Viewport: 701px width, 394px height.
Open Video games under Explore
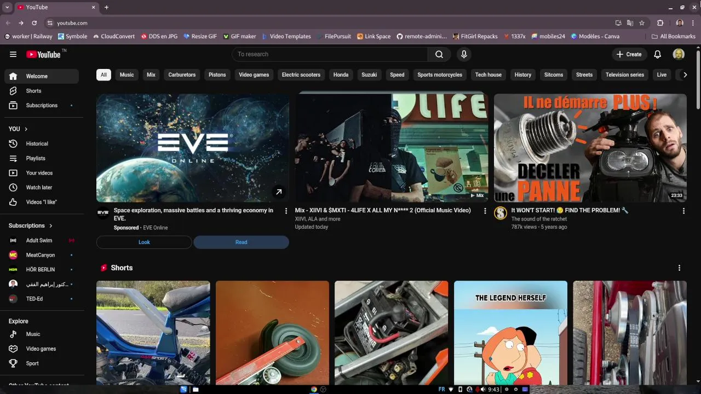click(x=42, y=349)
